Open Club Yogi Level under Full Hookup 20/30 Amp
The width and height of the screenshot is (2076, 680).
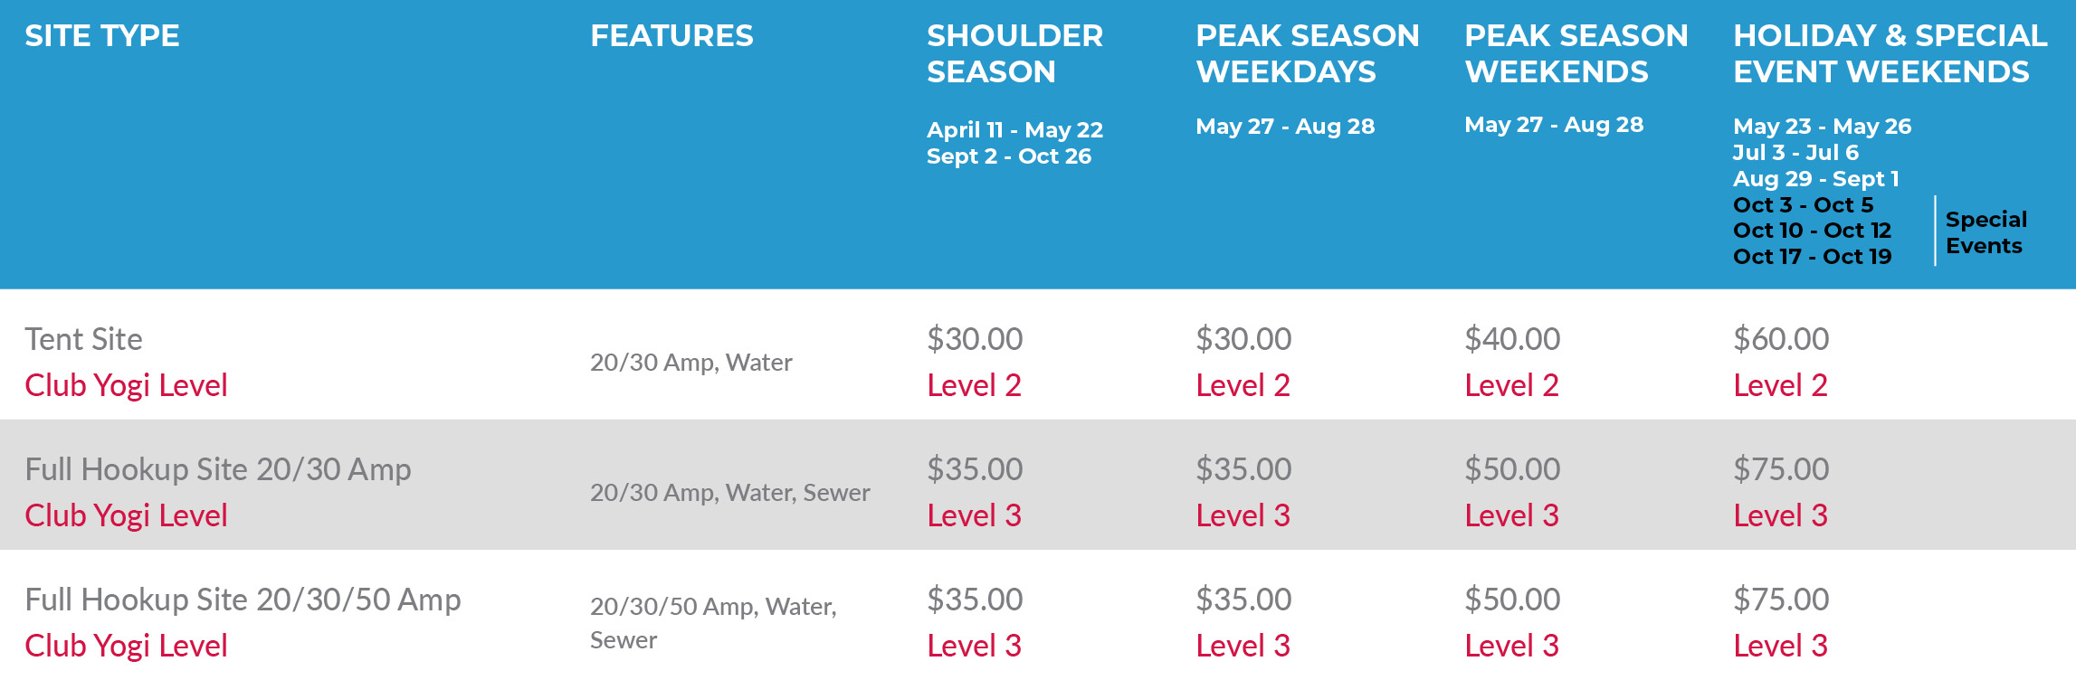tap(126, 515)
